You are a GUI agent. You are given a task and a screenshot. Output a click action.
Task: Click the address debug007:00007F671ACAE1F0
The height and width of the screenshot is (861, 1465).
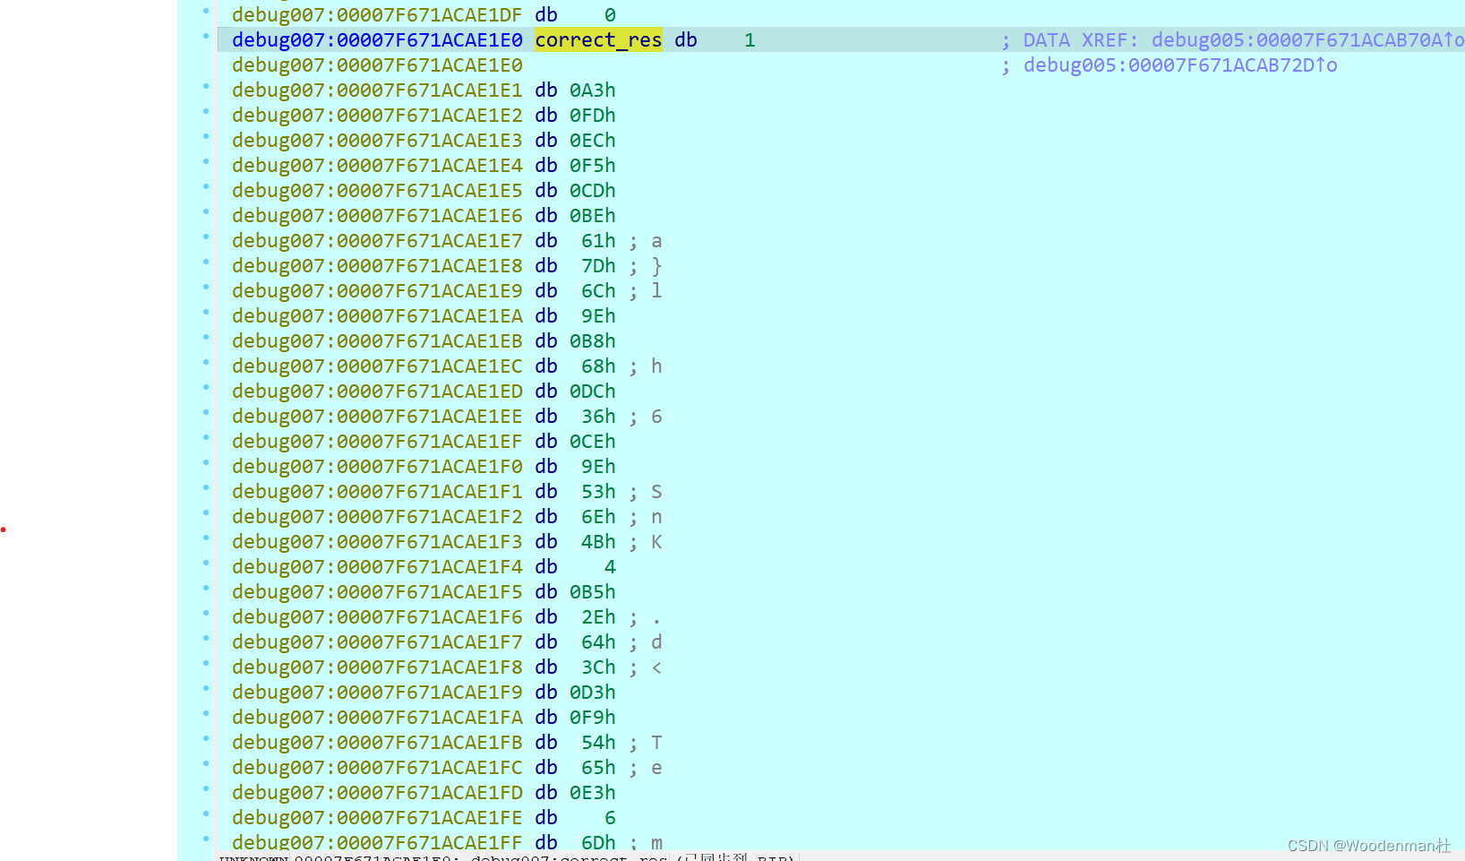(377, 467)
